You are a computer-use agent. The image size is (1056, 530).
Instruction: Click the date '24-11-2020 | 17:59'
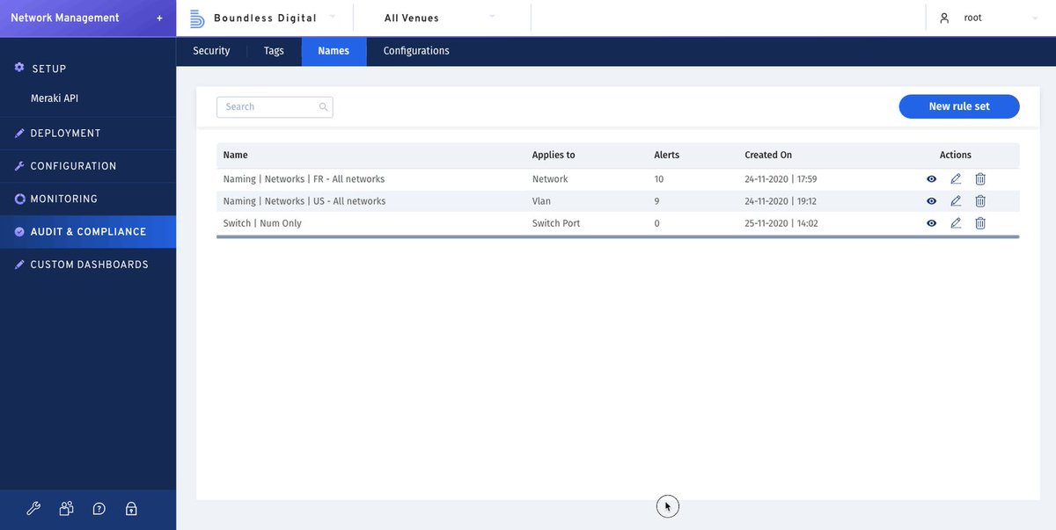tap(781, 179)
